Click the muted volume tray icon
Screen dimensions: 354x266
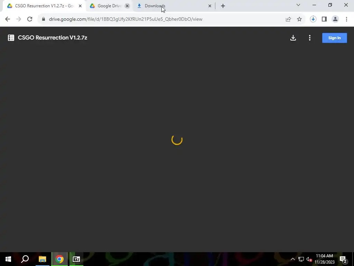[309, 259]
